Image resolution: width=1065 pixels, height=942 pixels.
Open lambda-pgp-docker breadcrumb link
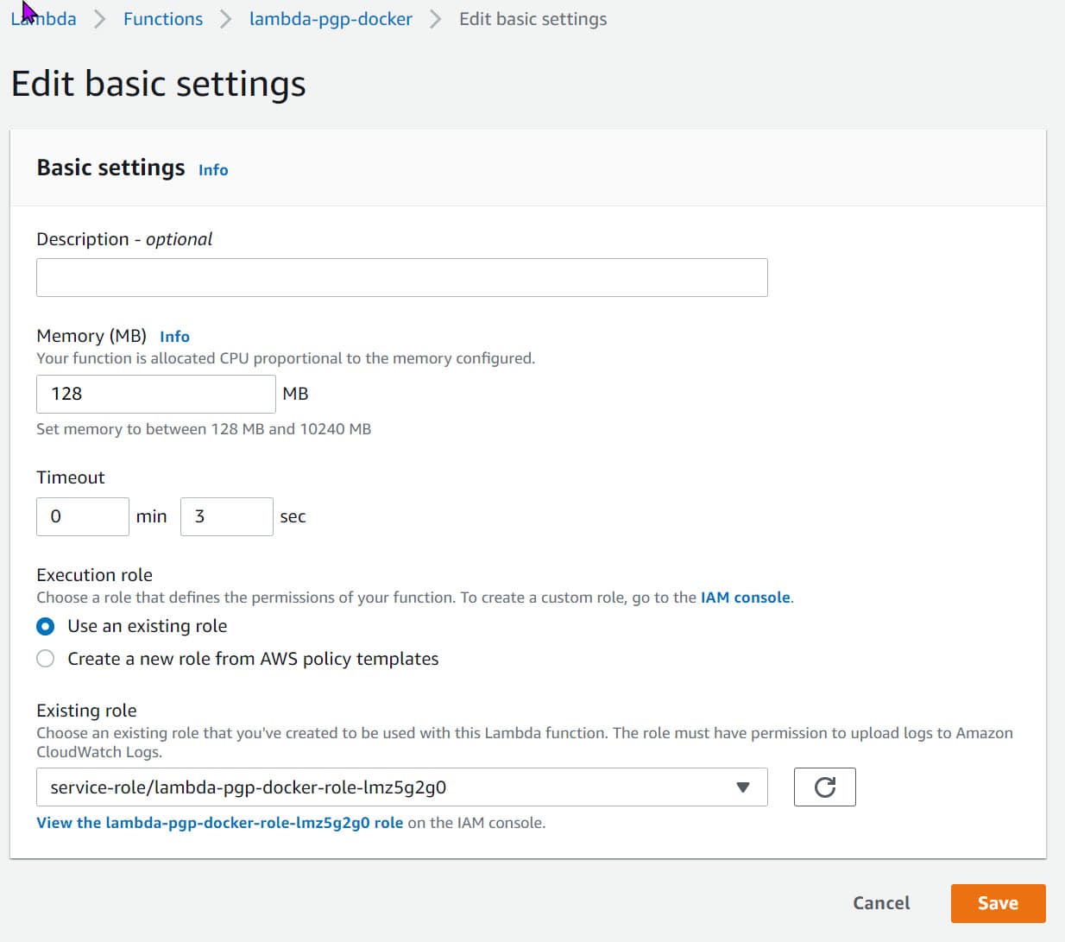tap(331, 19)
